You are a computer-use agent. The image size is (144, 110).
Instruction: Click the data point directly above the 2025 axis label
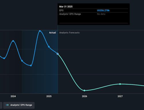pyautogui.click(x=49, y=47)
